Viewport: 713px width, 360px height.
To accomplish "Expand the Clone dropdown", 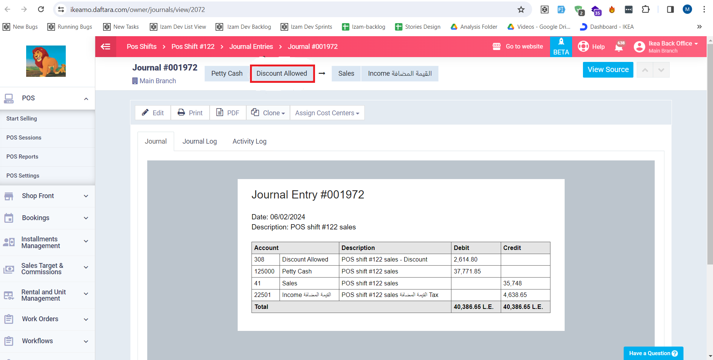I will 268,113.
